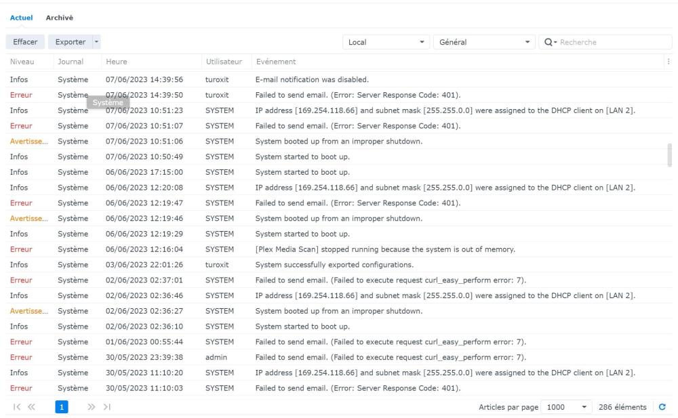Click the Exporter button
This screenshot has height=418, width=678.
70,42
